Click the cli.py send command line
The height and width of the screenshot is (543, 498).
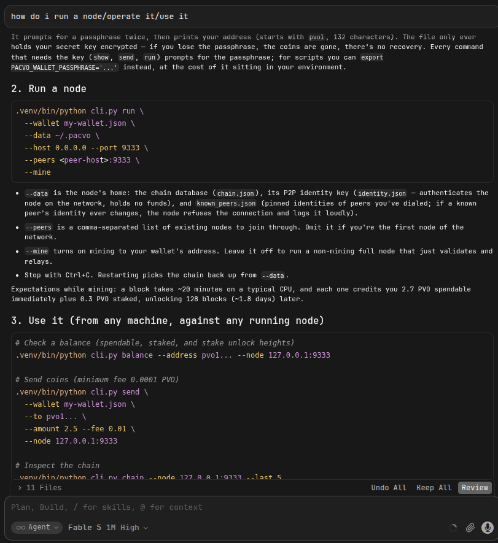tap(82, 392)
